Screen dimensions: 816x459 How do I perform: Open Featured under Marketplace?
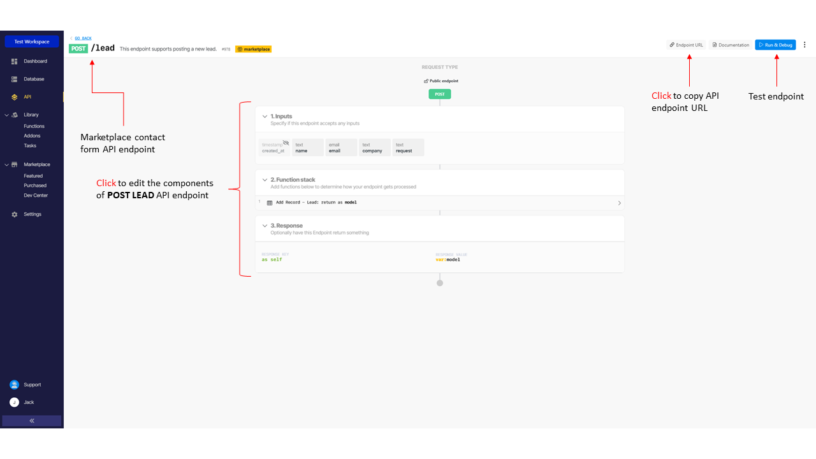(33, 176)
